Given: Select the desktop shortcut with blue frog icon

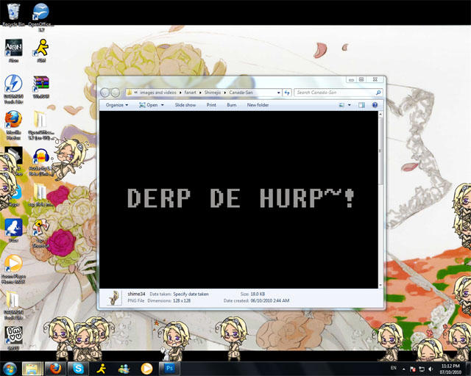Looking at the screenshot, I should click(x=13, y=231).
